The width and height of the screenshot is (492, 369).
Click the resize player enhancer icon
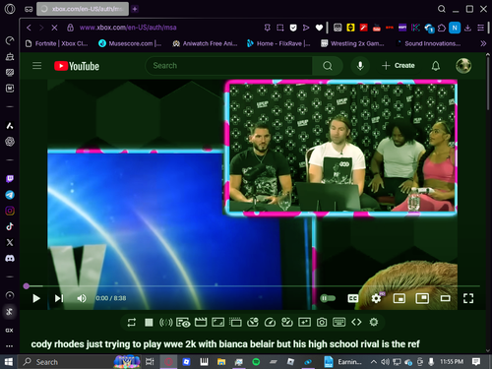(x=217, y=322)
